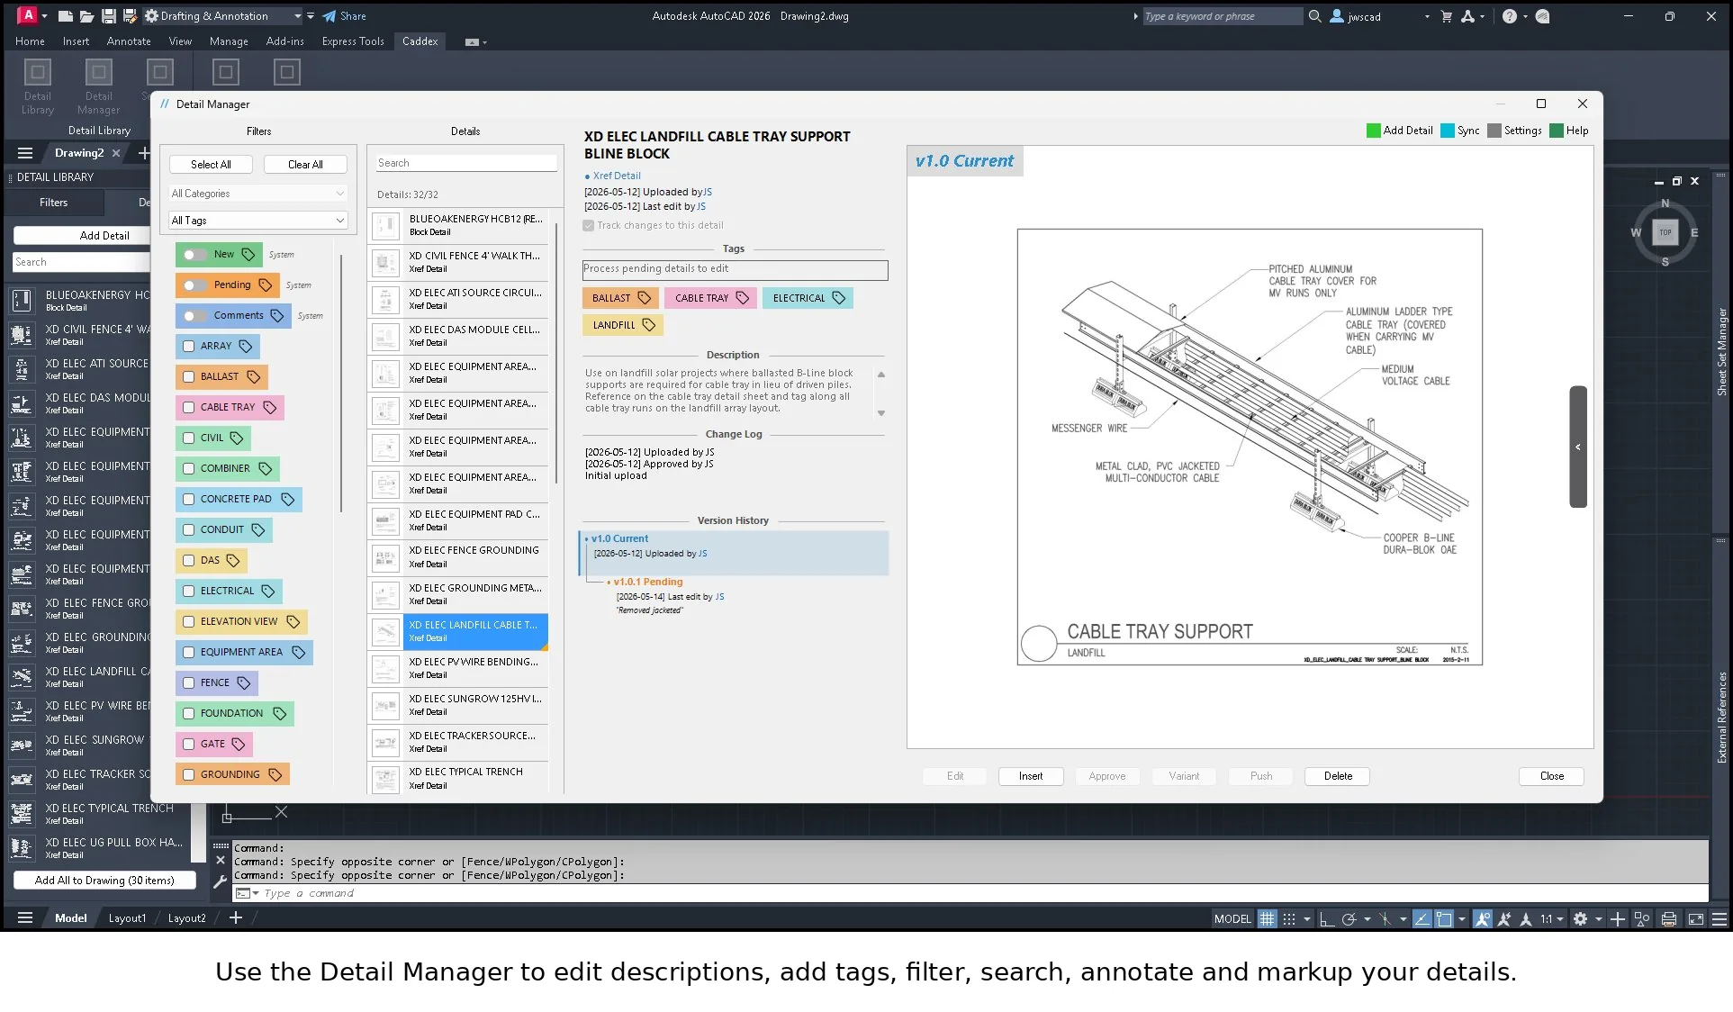This screenshot has height=1012, width=1733.
Task: Check the CIVIL tag filter checkbox
Action: [x=188, y=438]
